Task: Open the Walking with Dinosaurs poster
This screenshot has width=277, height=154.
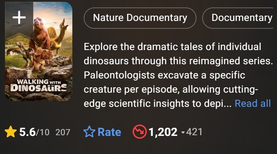Action: tap(39, 51)
